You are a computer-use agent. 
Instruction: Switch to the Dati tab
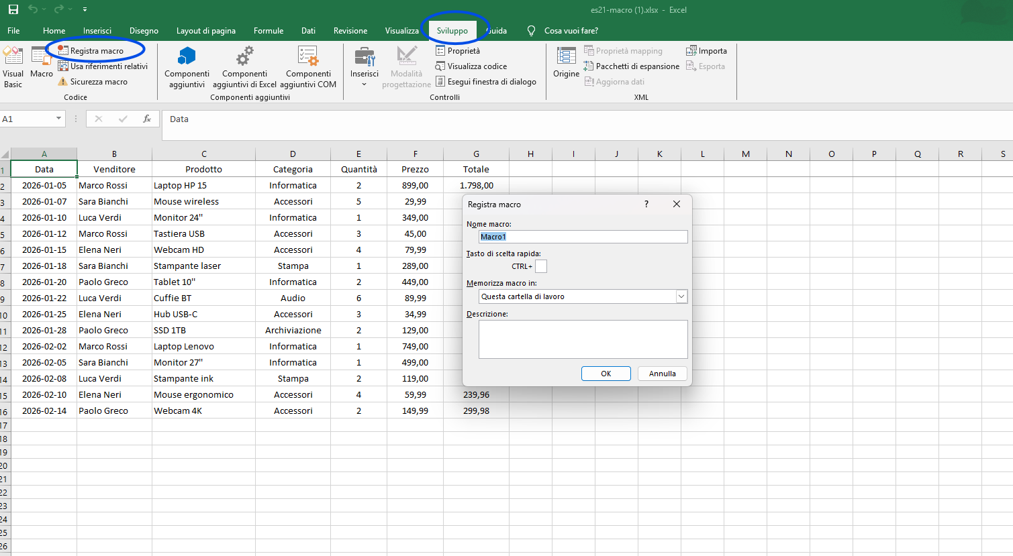click(x=308, y=31)
